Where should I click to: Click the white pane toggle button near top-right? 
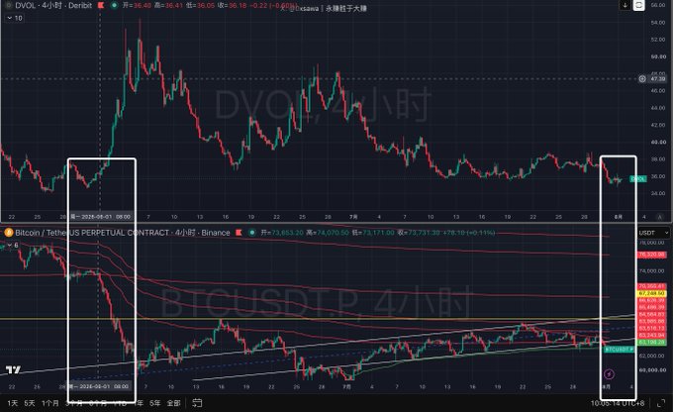(x=639, y=5)
